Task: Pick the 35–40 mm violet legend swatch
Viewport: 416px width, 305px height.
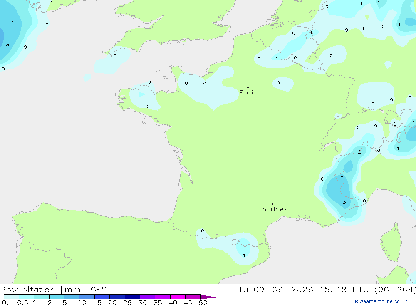Action: coord(163,297)
